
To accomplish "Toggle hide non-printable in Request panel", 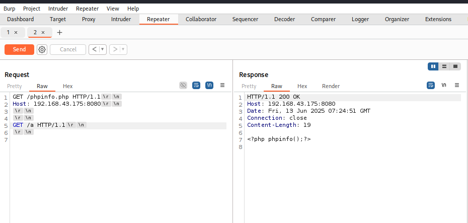I will click(183, 86).
